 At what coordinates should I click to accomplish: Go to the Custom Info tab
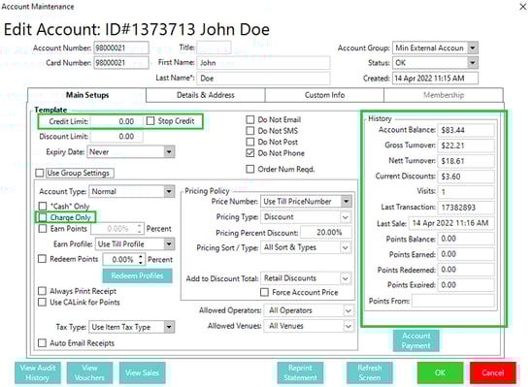pyautogui.click(x=324, y=95)
